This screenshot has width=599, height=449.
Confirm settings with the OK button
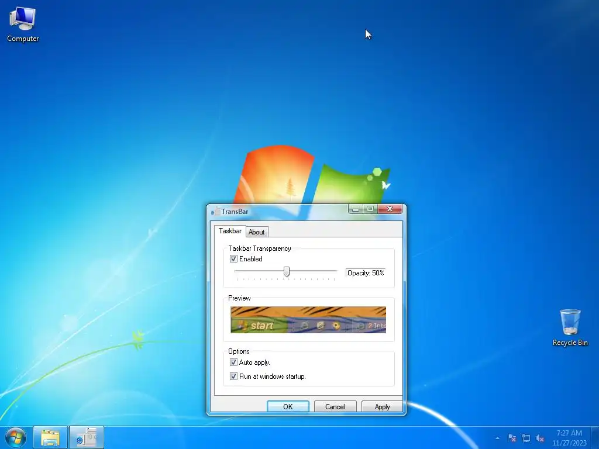click(288, 407)
